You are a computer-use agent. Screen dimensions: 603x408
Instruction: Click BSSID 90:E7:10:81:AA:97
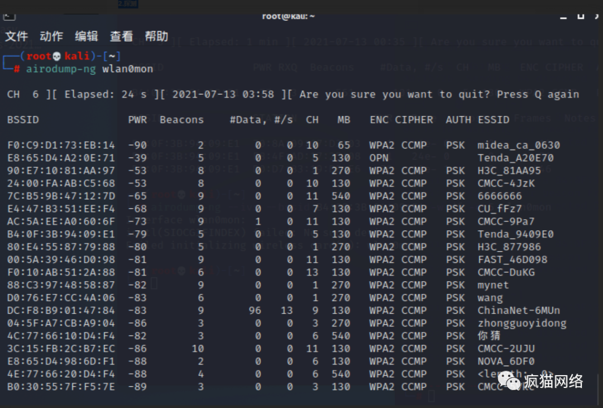coord(61,170)
